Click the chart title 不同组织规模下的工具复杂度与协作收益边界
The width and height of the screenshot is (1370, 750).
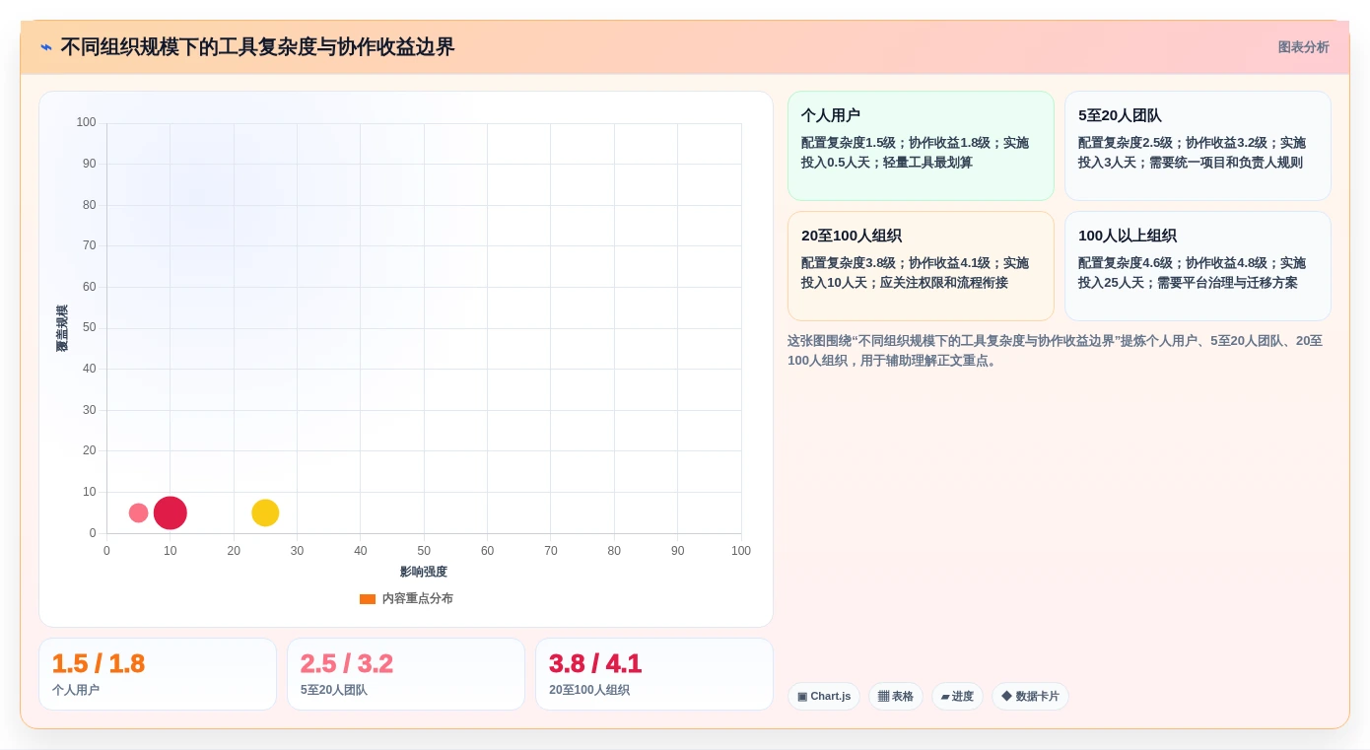coord(257,47)
